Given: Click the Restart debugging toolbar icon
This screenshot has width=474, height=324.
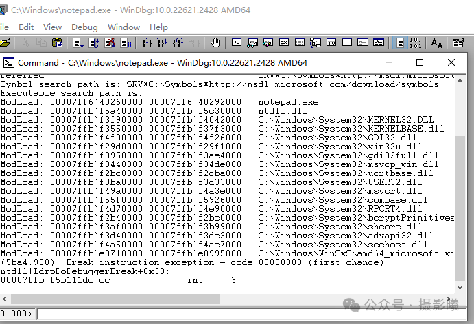Looking at the screenshot, I should pyautogui.click(x=94, y=42).
